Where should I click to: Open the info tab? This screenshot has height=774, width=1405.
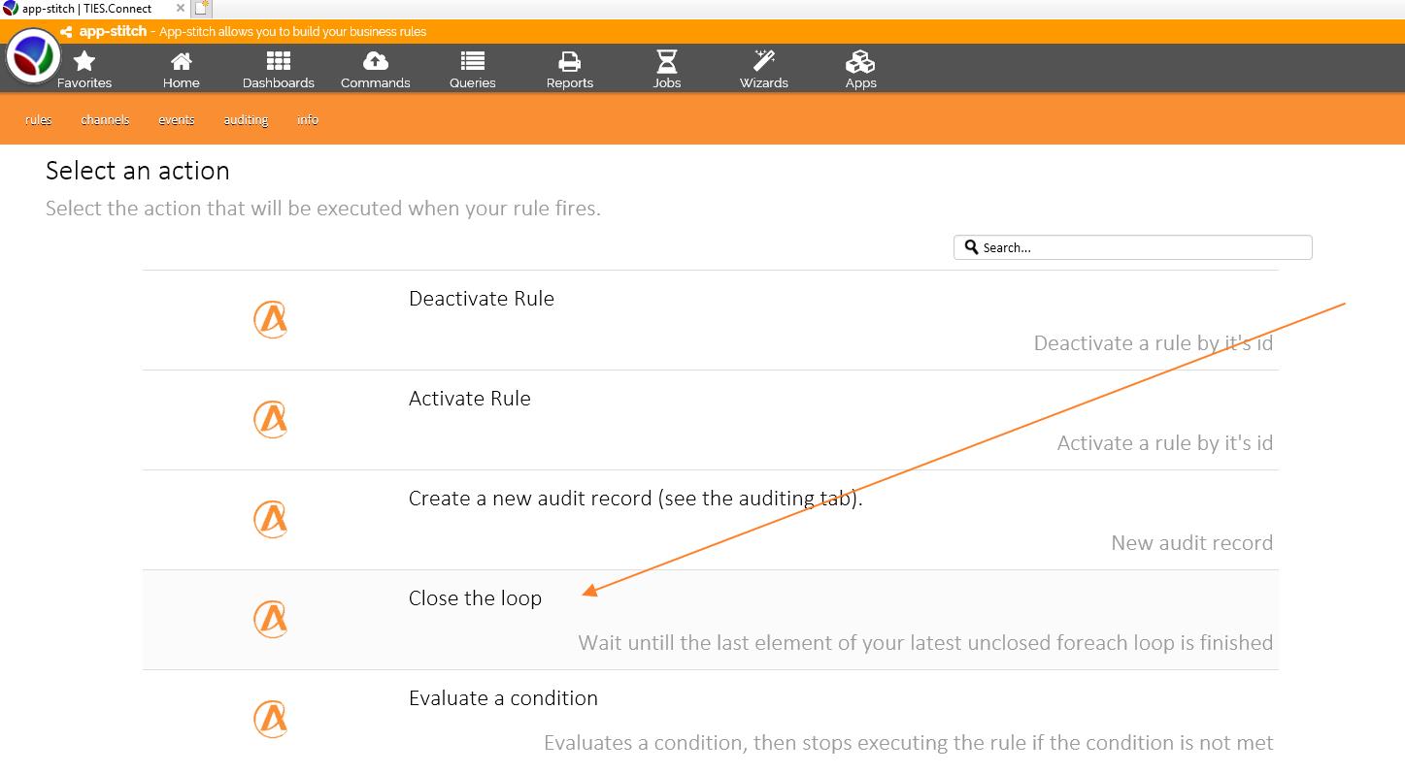pyautogui.click(x=308, y=120)
